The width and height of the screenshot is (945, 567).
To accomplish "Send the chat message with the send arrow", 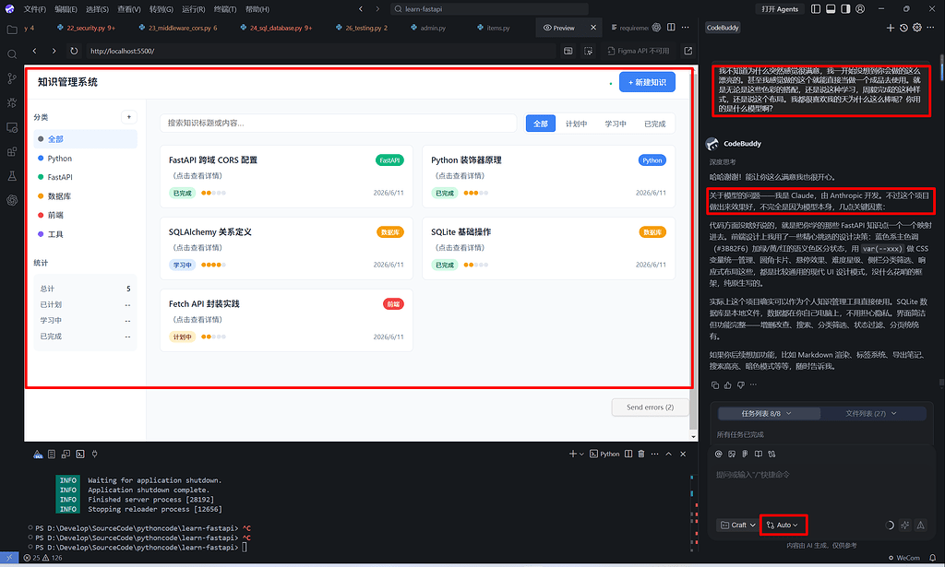I will click(x=921, y=525).
